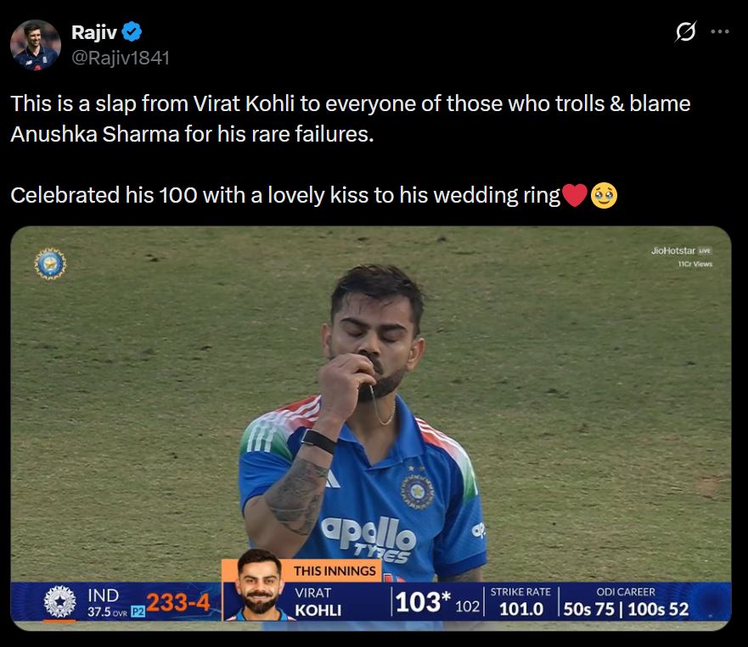Viewport: 748px width, 647px height.
Task: Click the BCCI crest at image top-left
Action: coord(50,264)
